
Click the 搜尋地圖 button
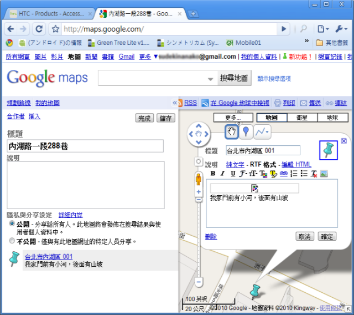(234, 78)
